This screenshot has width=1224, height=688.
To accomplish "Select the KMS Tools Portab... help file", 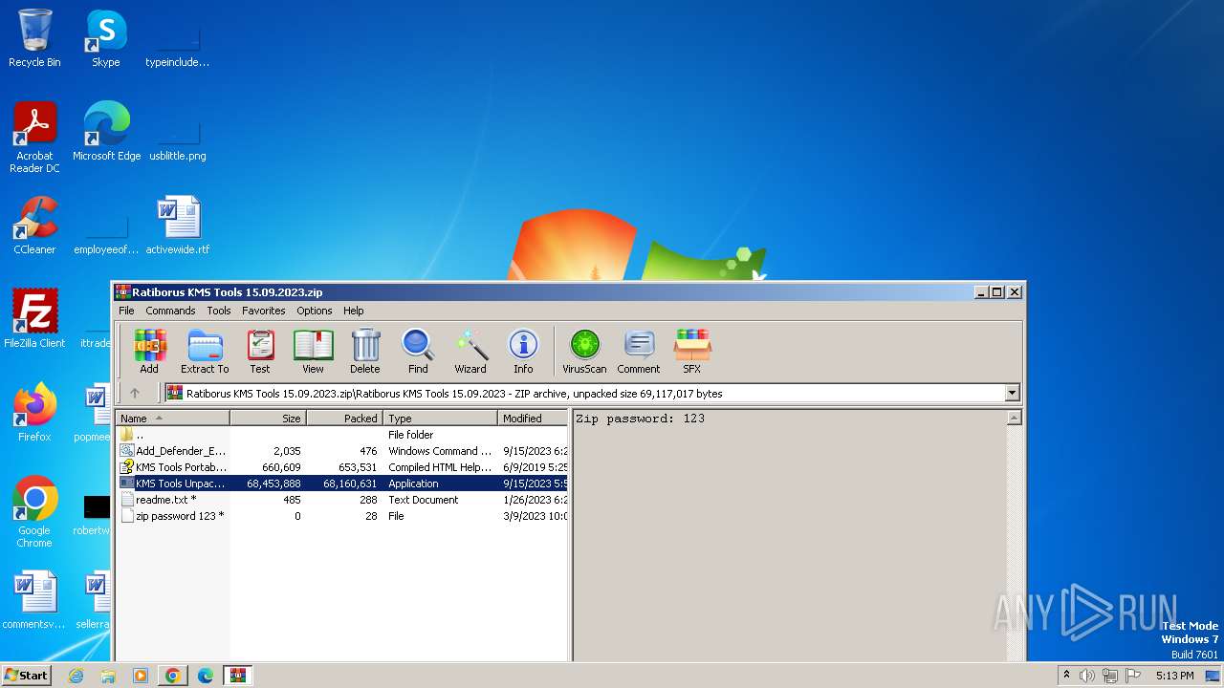I will (x=342, y=467).
